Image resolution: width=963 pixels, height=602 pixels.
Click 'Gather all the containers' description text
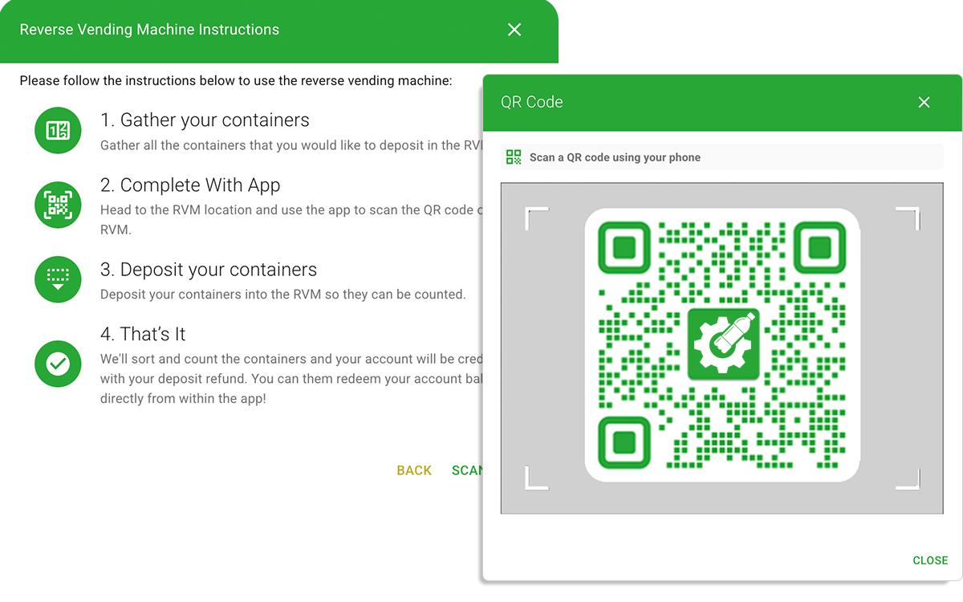[x=291, y=146]
